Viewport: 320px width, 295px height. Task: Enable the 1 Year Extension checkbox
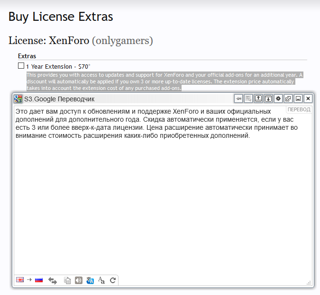[21, 66]
